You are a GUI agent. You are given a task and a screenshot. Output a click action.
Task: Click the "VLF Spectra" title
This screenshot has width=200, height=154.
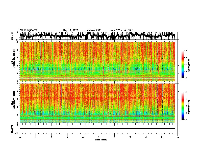[29, 30]
